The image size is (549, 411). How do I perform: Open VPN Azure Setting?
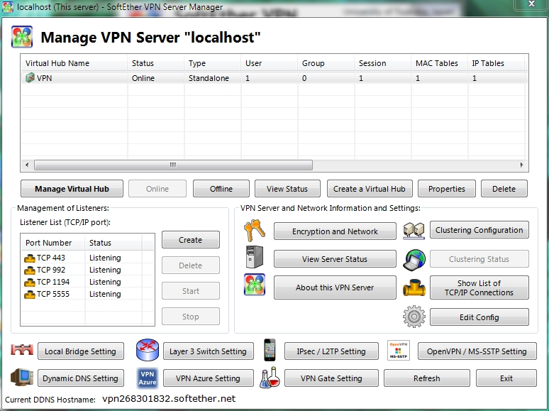[209, 378]
